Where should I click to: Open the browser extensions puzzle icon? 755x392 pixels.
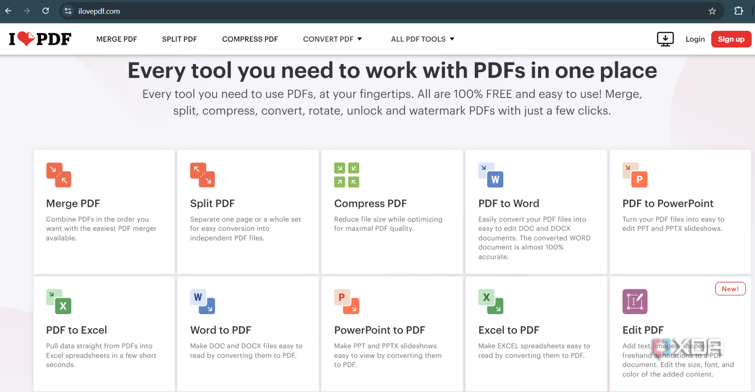coord(738,11)
